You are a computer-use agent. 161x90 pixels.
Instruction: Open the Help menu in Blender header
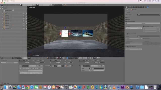point(18,5)
